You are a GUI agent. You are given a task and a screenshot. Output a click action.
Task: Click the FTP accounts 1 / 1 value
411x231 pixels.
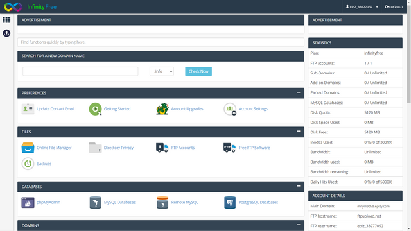click(368, 63)
